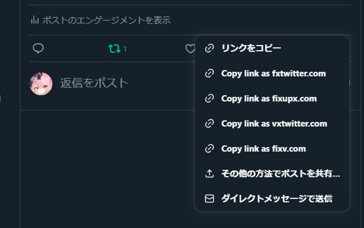Click the link icon beside vxtwitter.com
Viewport: 364px width, 228px height.
(x=209, y=124)
